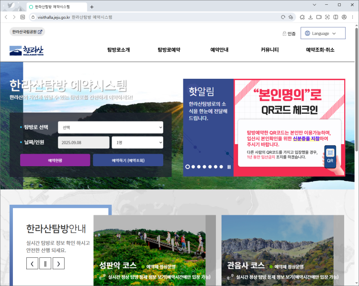The height and width of the screenshot is (286, 359).
Task: Expand the Language dropdown
Action: point(323,33)
